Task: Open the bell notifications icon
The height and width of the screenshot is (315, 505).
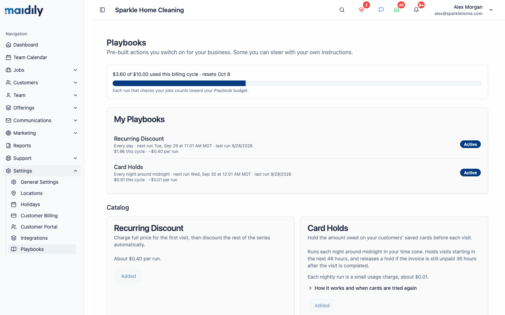Action: (416, 10)
